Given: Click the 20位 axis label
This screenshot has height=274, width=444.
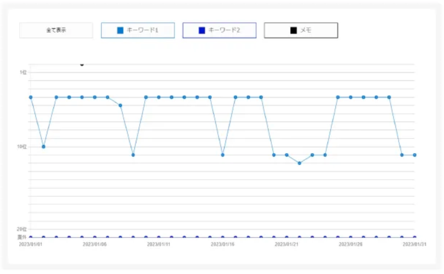Looking at the screenshot, I should pyautogui.click(x=22, y=229).
